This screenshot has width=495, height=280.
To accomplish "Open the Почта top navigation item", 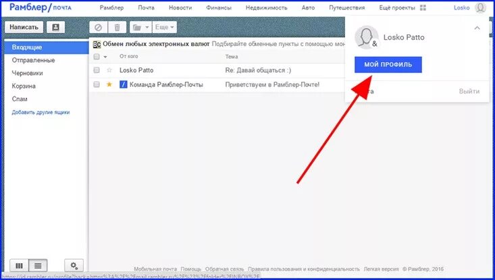I will [x=146, y=7].
